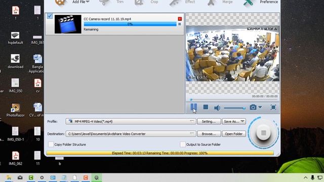Select the desktop file named 11
This screenshot has width=324, height=182.
point(37,158)
